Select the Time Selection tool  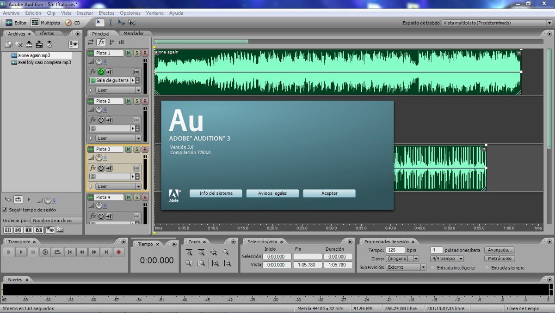(x=111, y=22)
